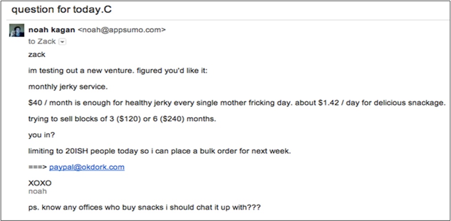Click the gray 'noah' signature
This screenshot has width=451, height=221.
pyautogui.click(x=37, y=191)
